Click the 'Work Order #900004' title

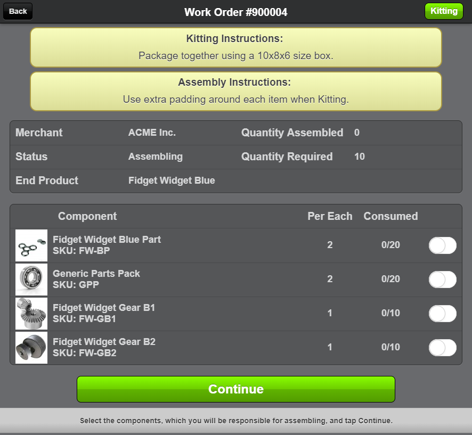(x=235, y=12)
